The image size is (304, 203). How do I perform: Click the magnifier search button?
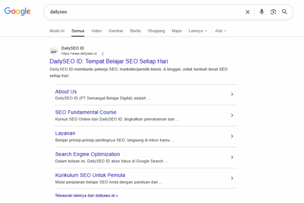click(284, 12)
